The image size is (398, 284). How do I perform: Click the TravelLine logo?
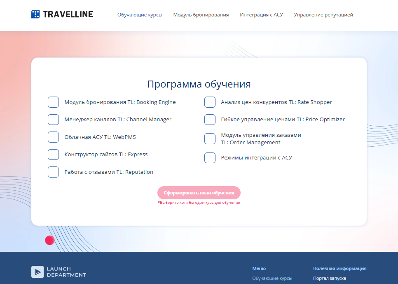click(x=62, y=14)
